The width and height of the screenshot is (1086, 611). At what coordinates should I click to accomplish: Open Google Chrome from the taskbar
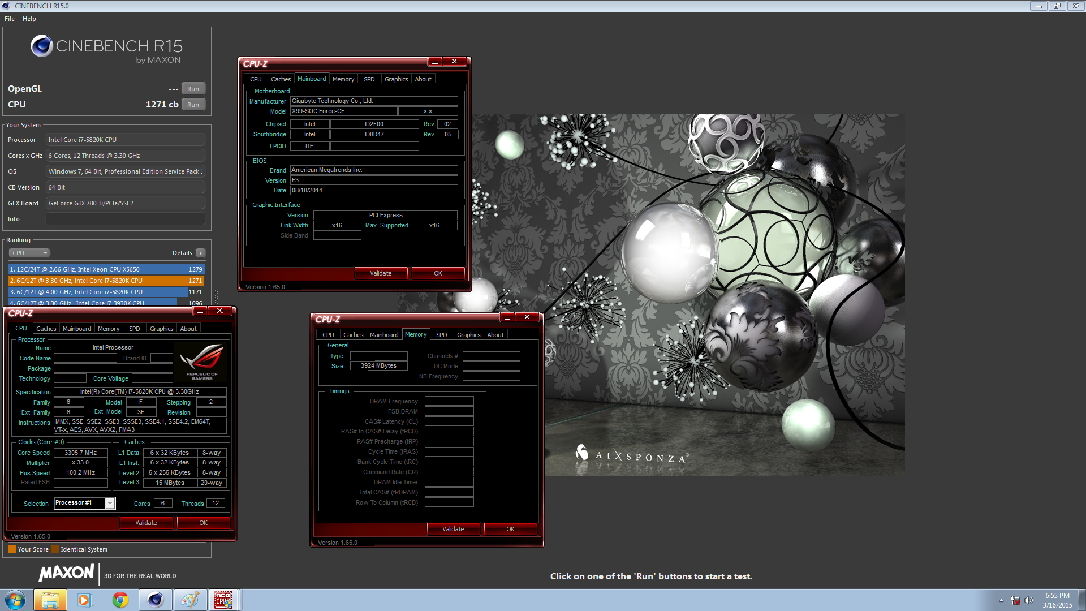[120, 600]
